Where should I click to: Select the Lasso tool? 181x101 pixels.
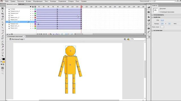[3, 19]
